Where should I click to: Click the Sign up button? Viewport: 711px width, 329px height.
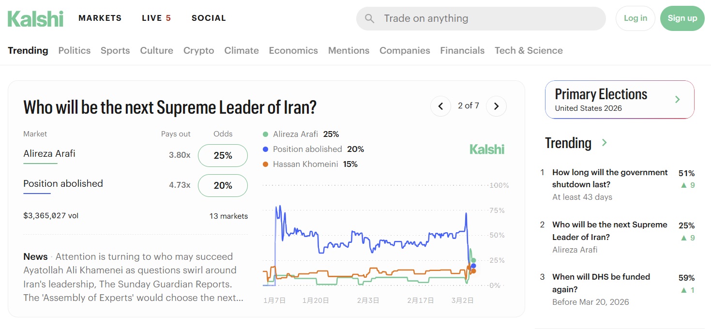coord(682,18)
